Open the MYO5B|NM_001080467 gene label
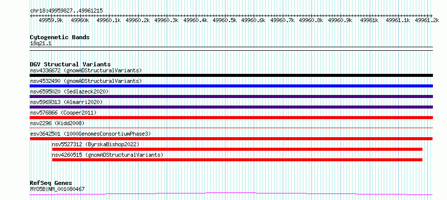The height and width of the screenshot is (200, 447). pyautogui.click(x=57, y=189)
